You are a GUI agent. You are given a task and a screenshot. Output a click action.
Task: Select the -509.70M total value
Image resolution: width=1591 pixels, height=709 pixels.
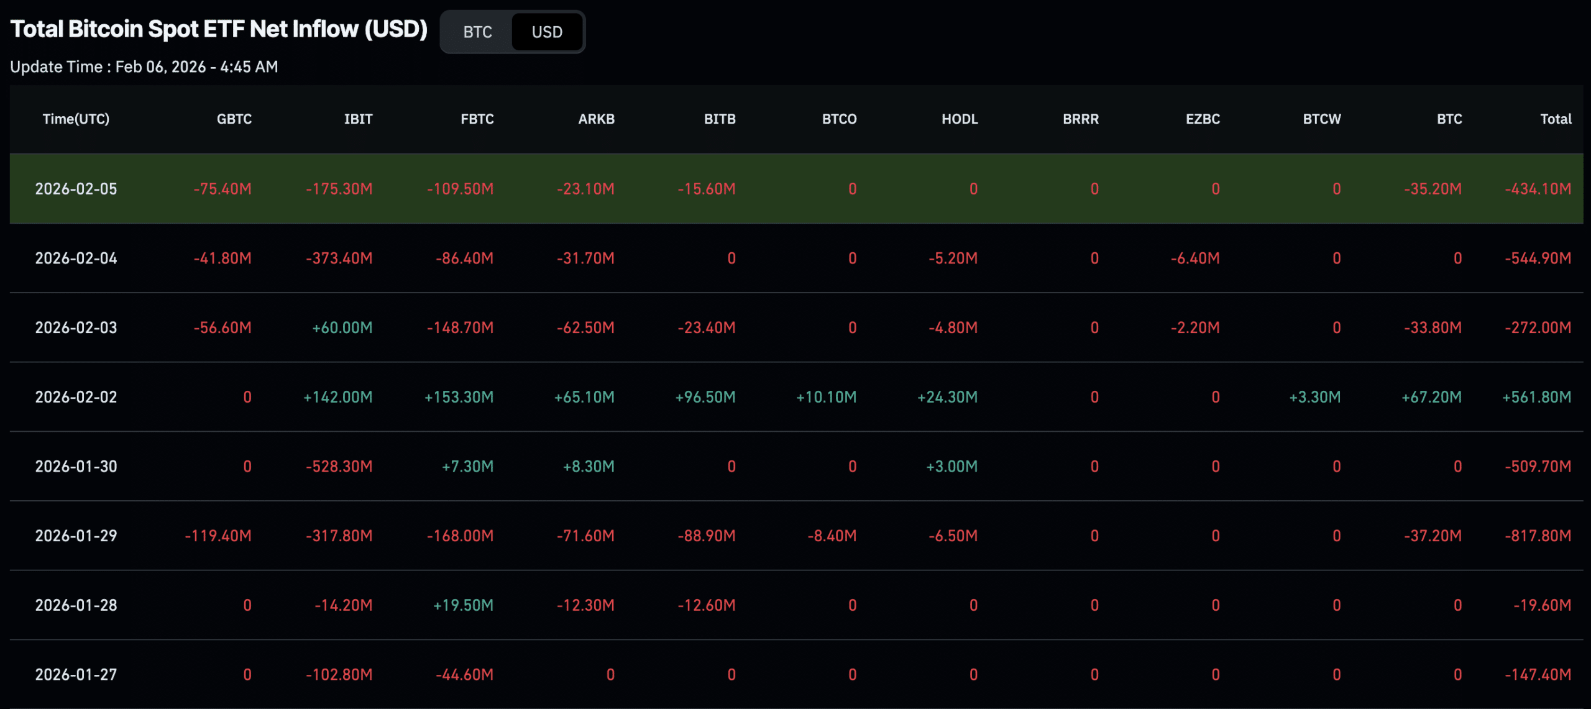(x=1538, y=467)
